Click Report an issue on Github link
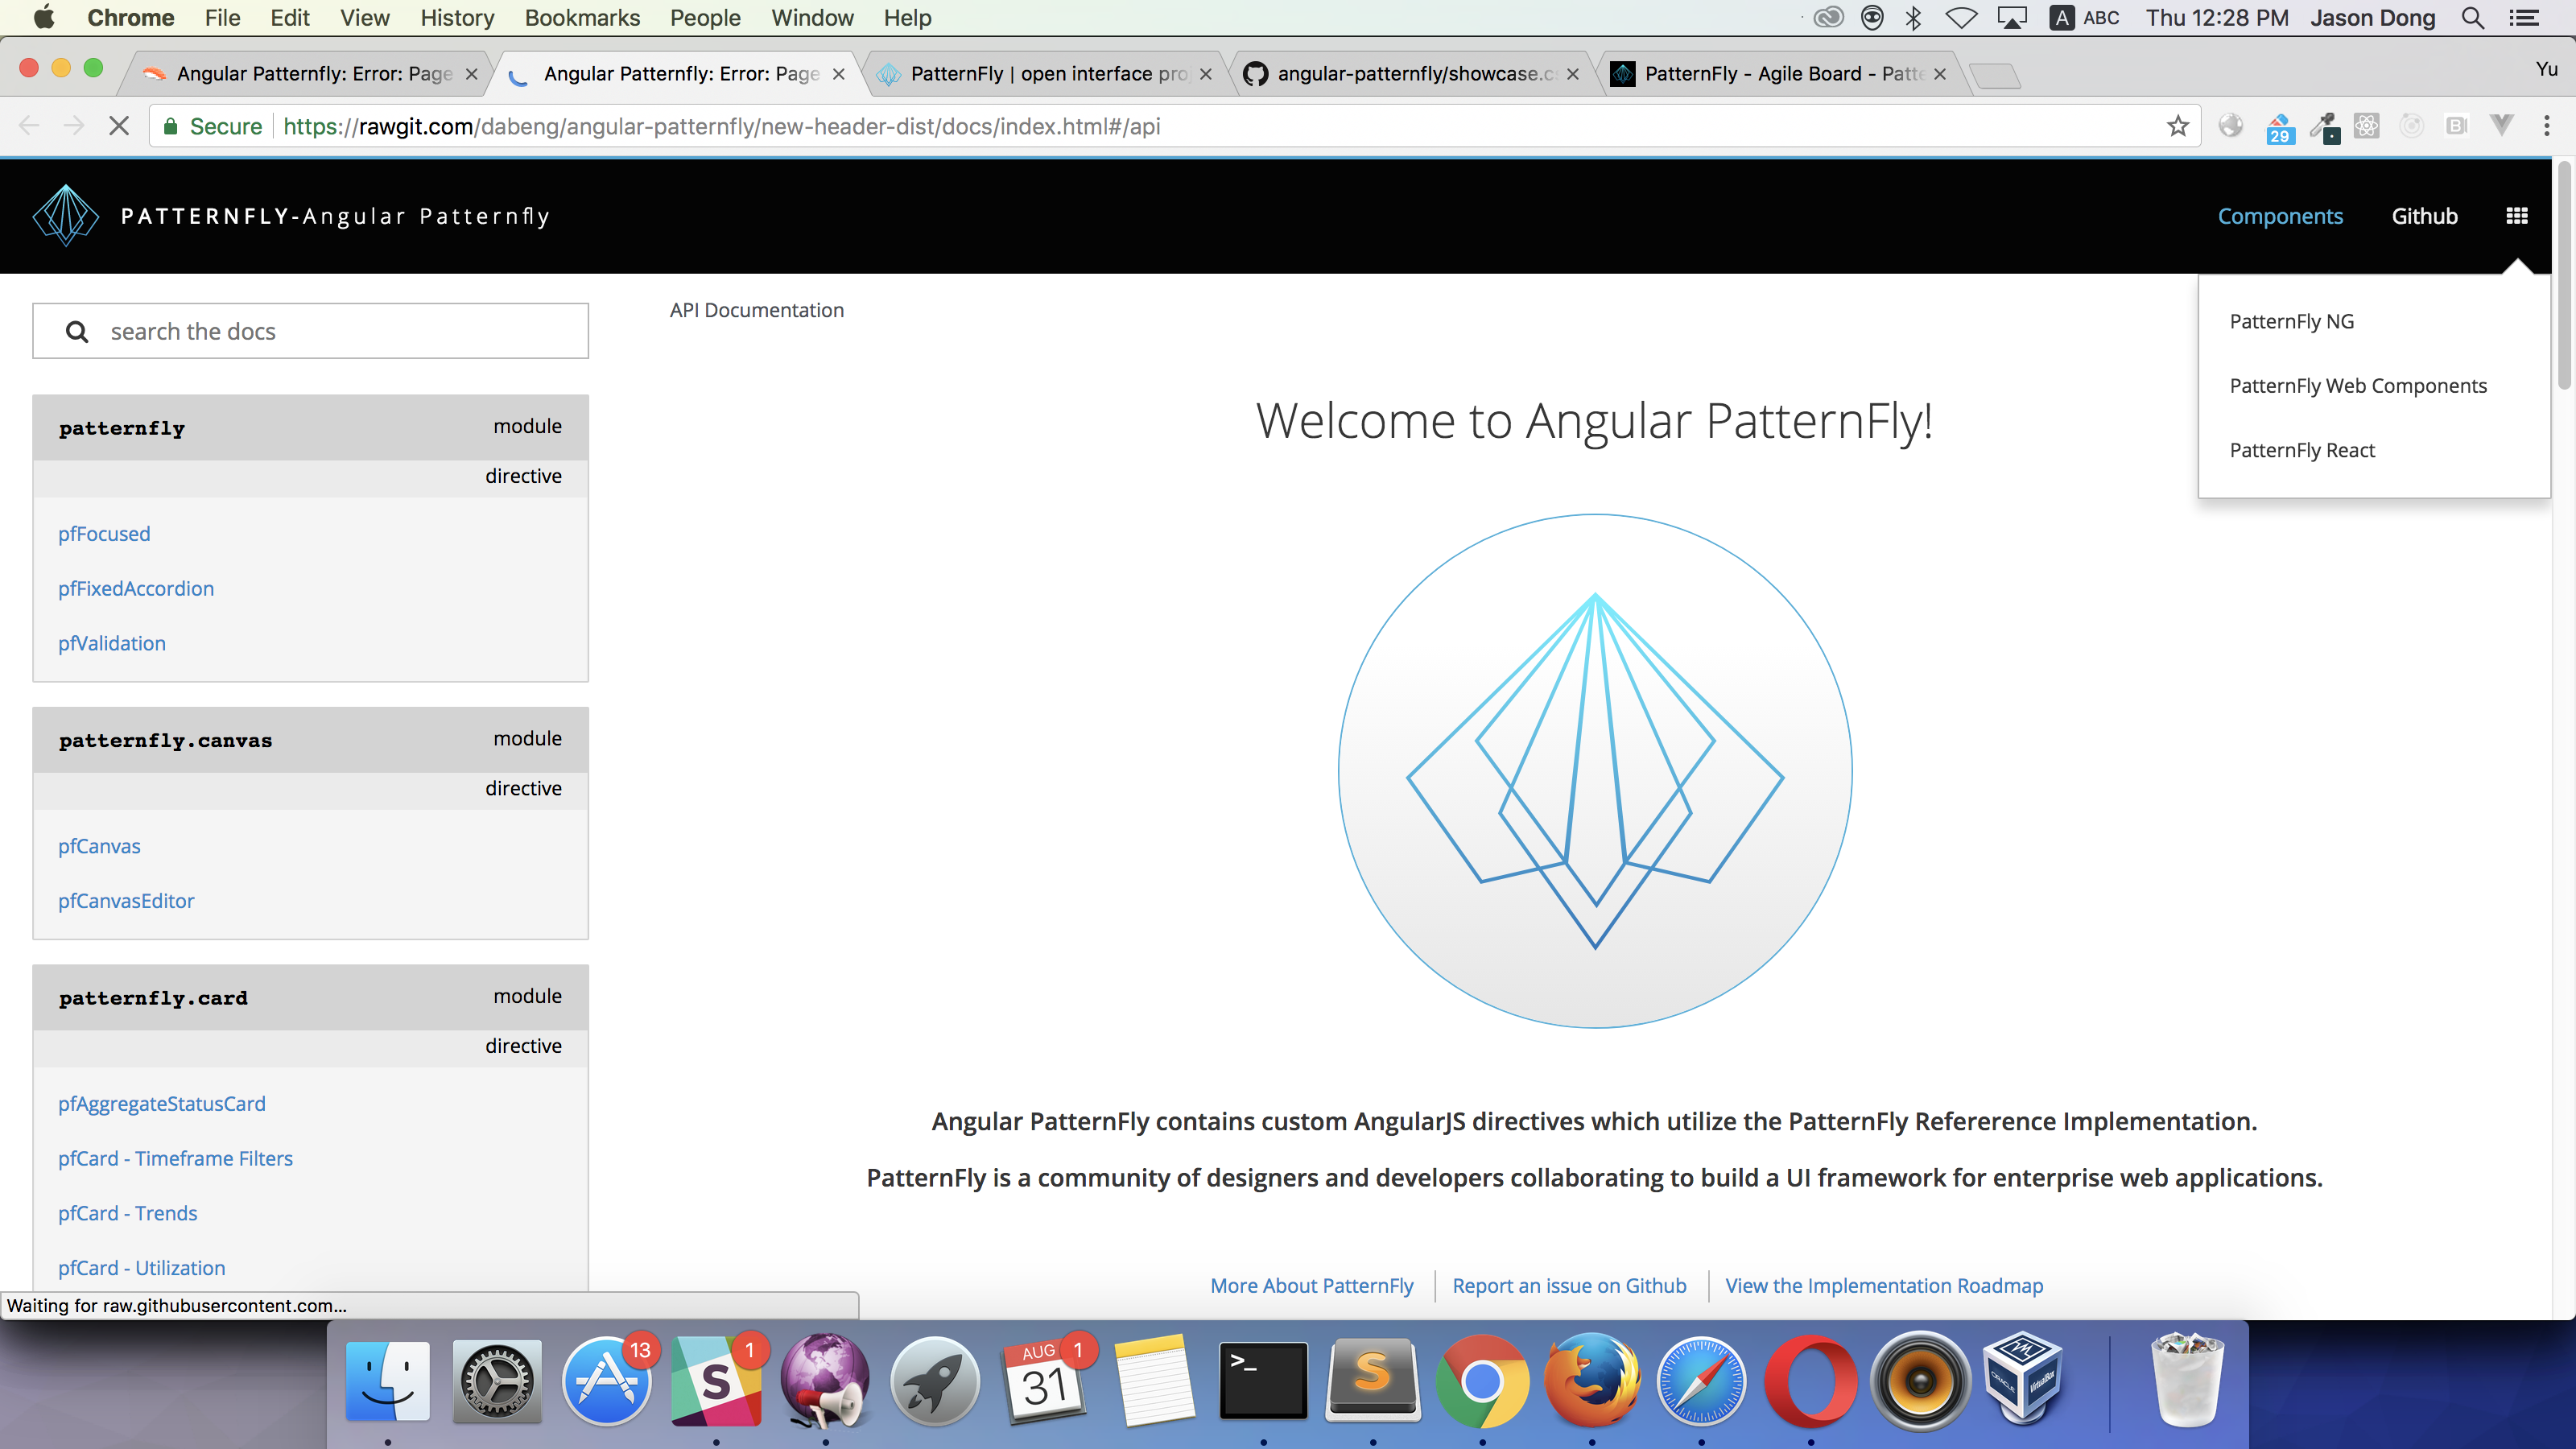Image resolution: width=2576 pixels, height=1449 pixels. (1568, 1286)
